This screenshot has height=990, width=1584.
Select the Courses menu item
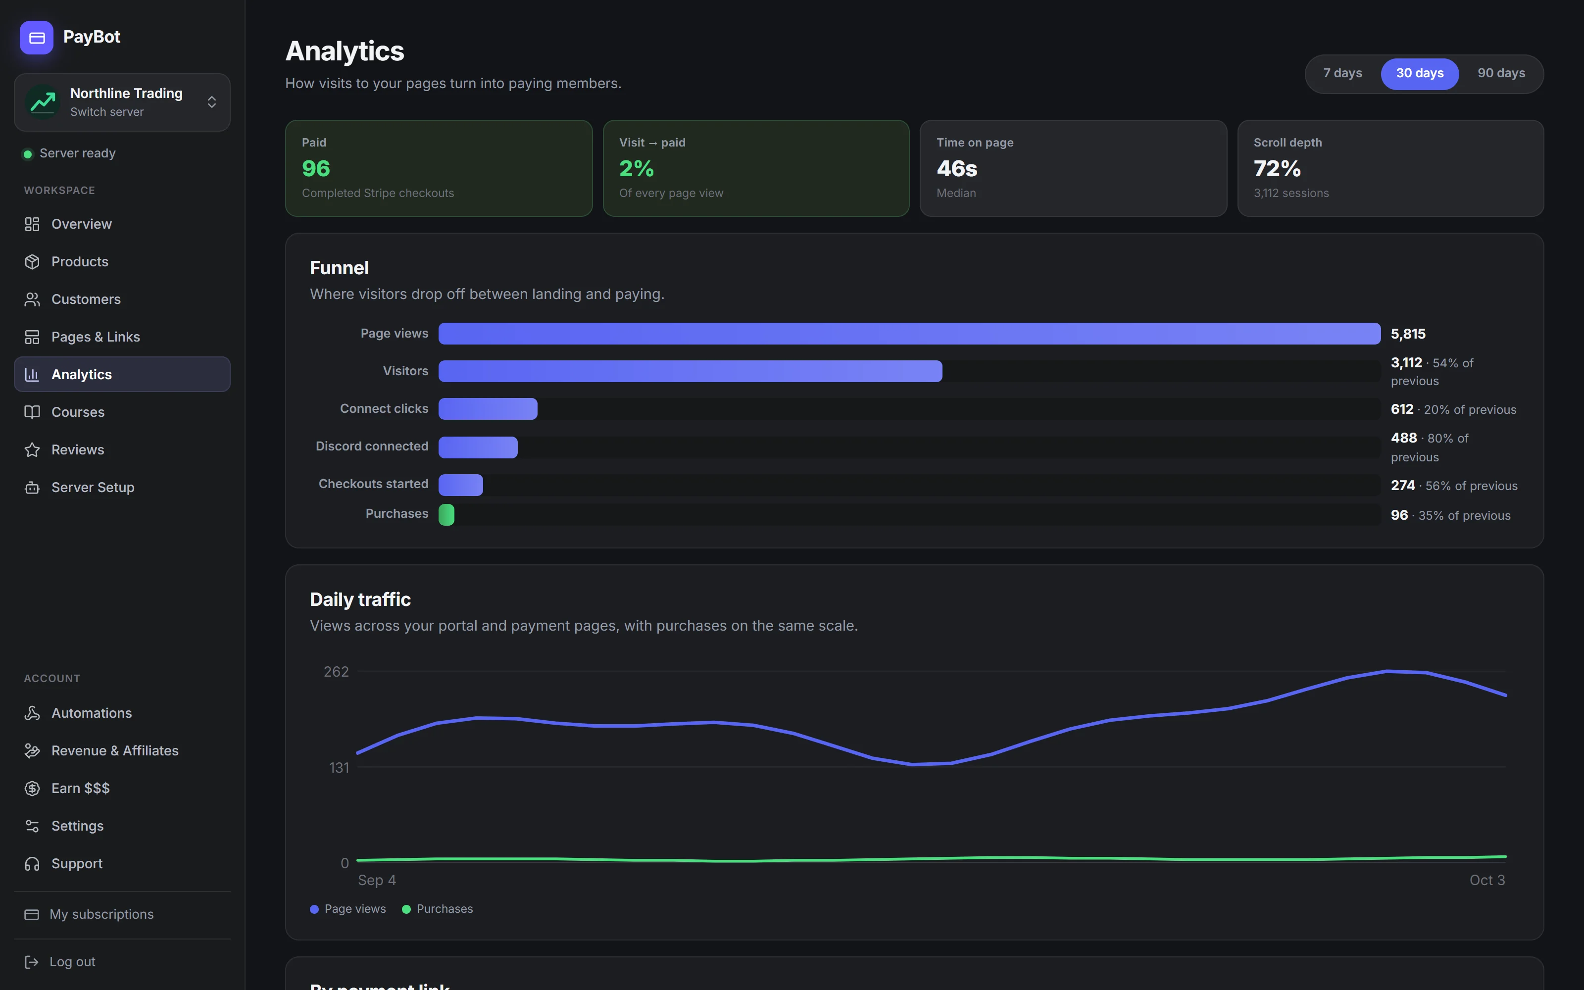122,412
